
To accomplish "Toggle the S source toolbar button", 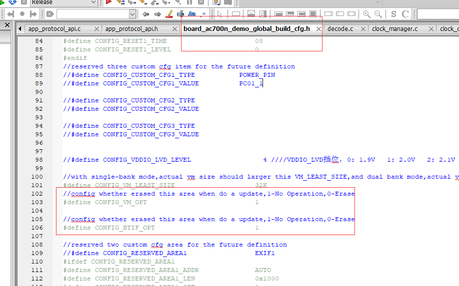I will 393,14.
